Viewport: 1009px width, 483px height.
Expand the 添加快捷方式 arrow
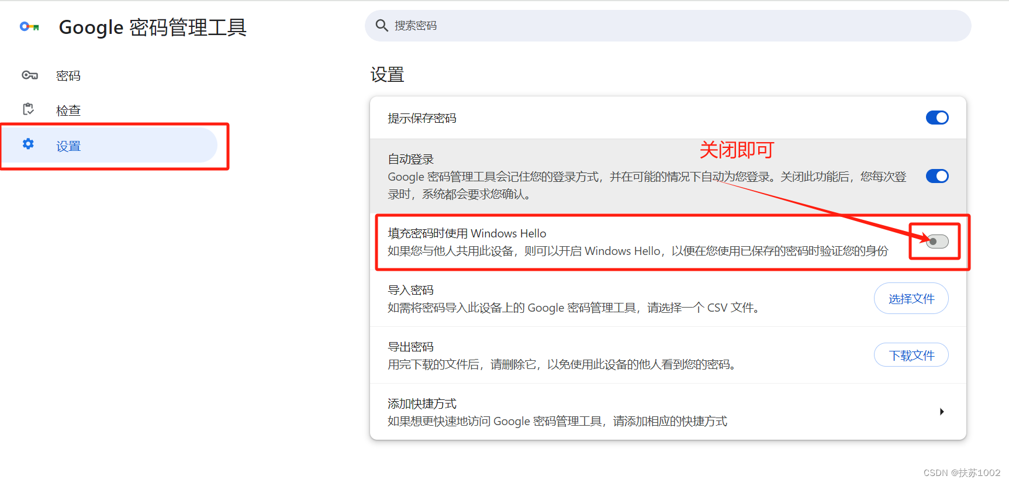tap(942, 412)
